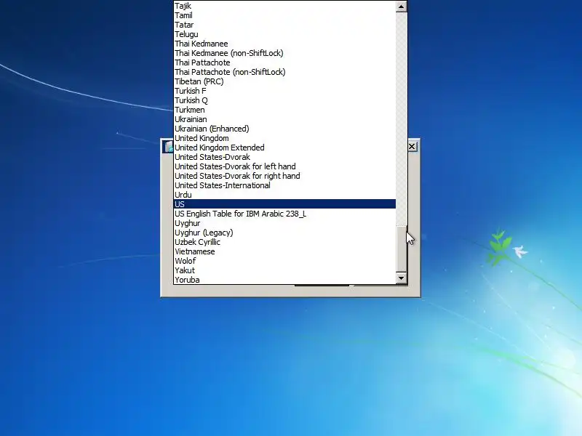Select Ukrainian keyboard layout

[284, 119]
